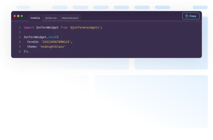Viewport: 213px width, 140px height.
Task: Click the 'import' keyword on line 1
Action: point(29,28)
